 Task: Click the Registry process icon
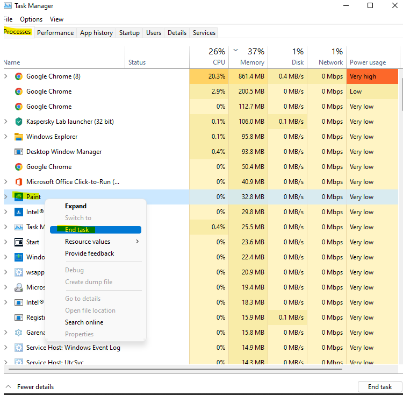click(18, 318)
